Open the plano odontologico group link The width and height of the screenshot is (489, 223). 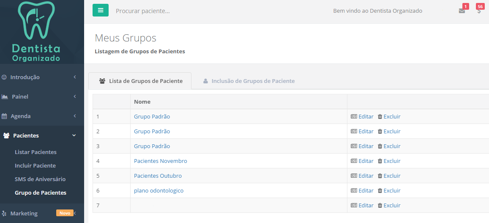(159, 190)
